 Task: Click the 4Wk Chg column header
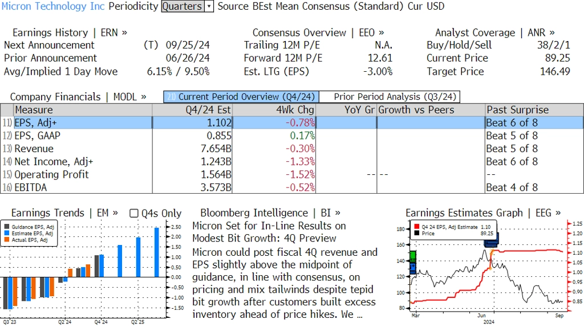pyautogui.click(x=274, y=110)
